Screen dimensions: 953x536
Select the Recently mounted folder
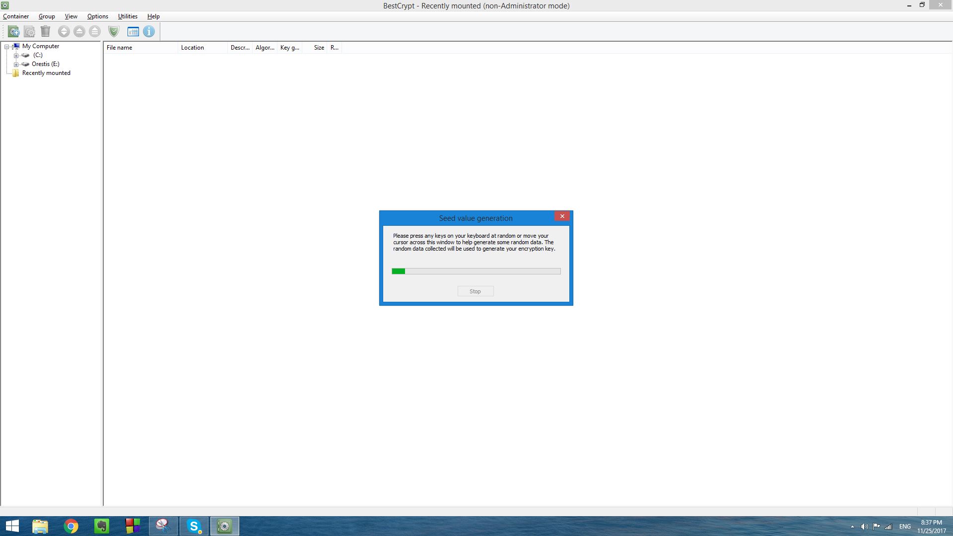click(46, 73)
